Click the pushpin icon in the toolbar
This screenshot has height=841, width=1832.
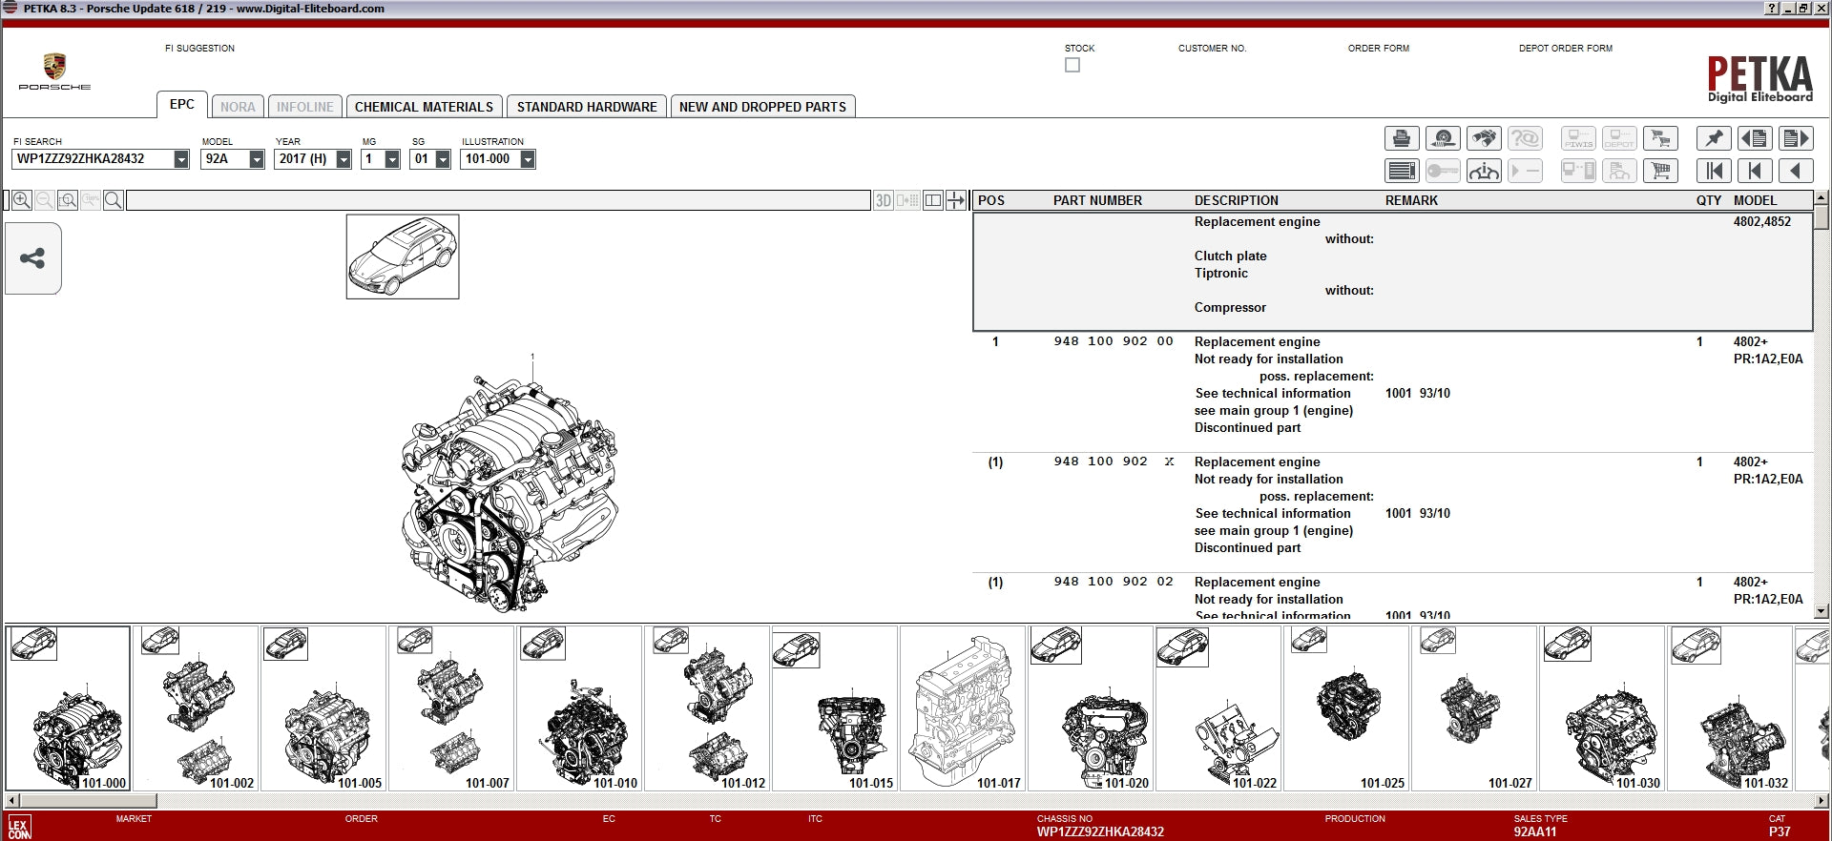coord(1714,139)
